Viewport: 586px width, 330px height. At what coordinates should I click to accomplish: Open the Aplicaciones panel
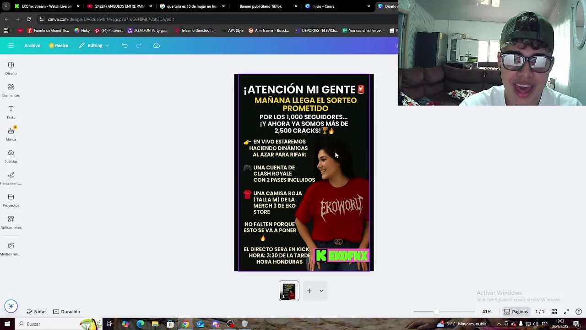click(x=11, y=222)
